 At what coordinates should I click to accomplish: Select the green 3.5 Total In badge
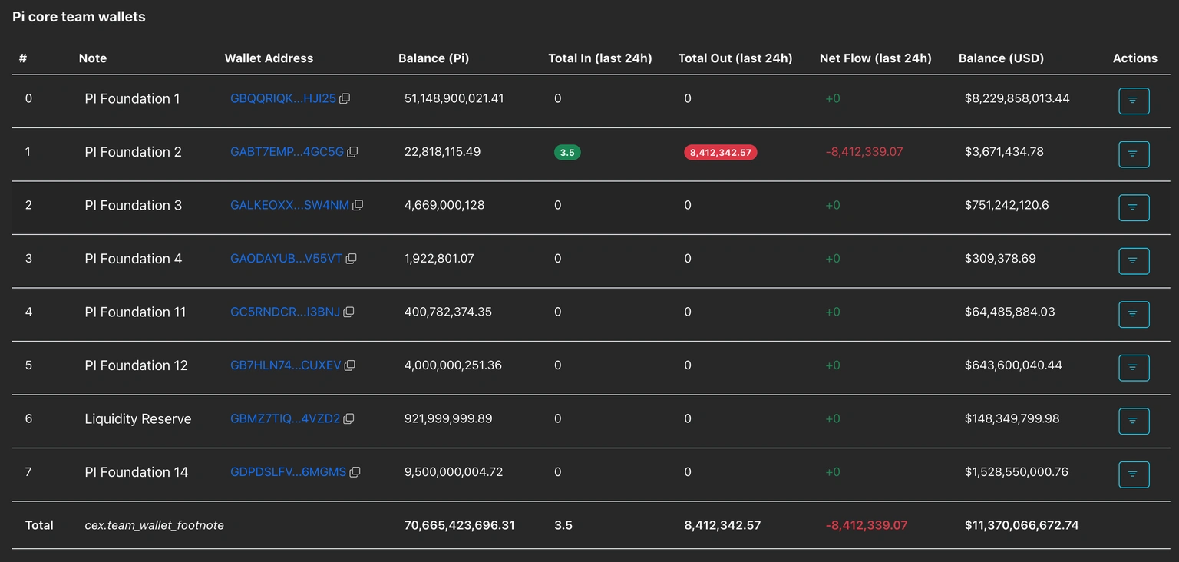tap(567, 152)
